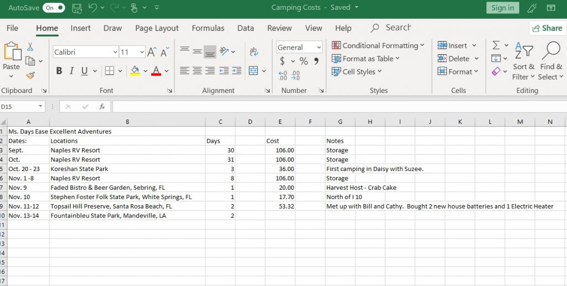This screenshot has height=286, width=567.
Task: Increase decimal places
Action: pos(283,75)
